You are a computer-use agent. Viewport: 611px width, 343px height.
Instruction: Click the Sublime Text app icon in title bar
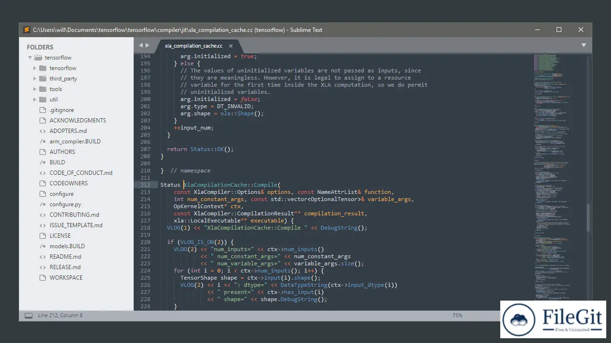(x=27, y=30)
